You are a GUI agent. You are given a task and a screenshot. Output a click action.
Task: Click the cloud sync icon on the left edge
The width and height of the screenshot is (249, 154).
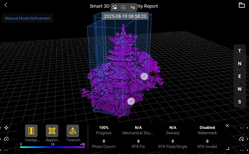coord(6,139)
